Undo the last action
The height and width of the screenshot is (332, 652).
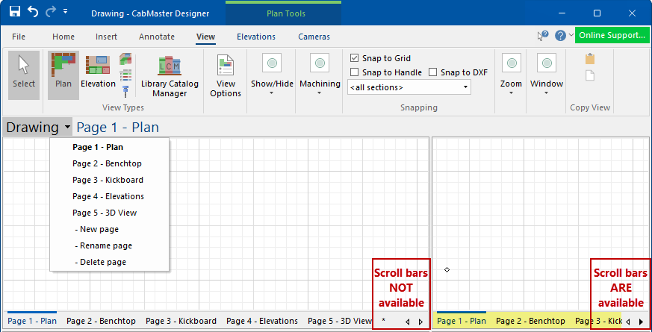click(33, 12)
